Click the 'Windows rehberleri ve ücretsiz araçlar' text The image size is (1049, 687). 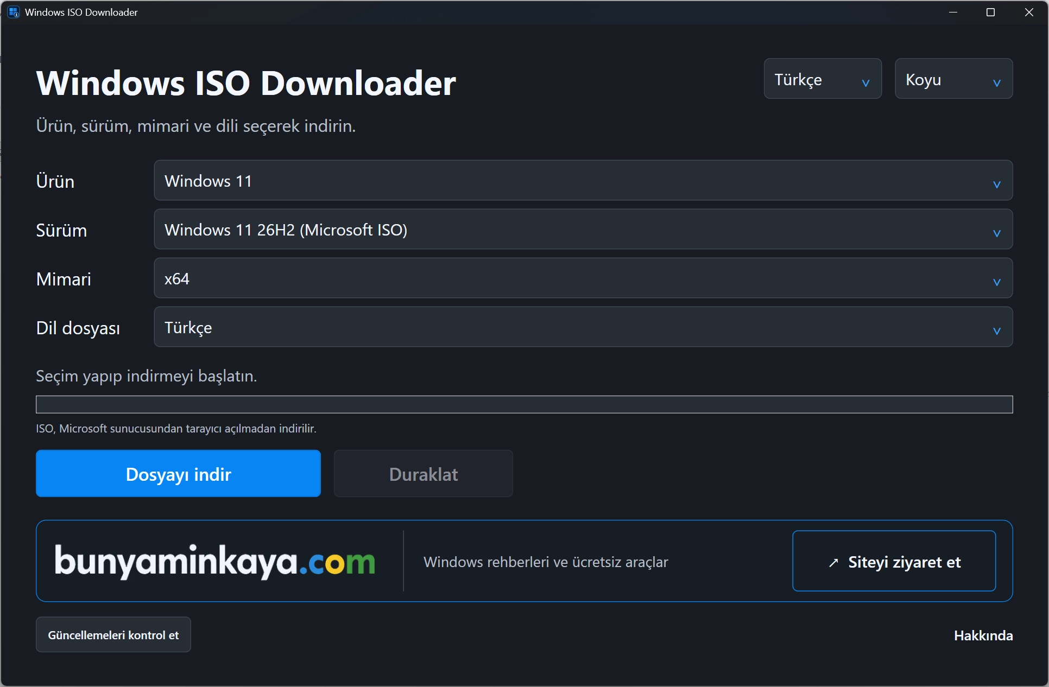click(546, 562)
